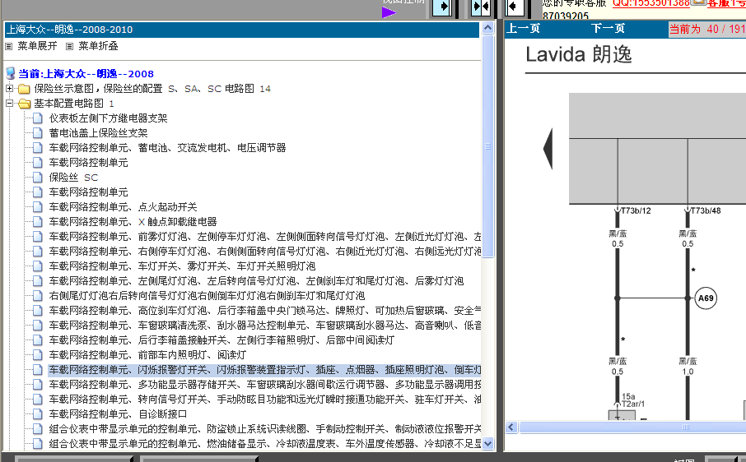Click the 菜单折叠 collapse-menu icon
Screen dimensions: 746x462
click(x=69, y=47)
